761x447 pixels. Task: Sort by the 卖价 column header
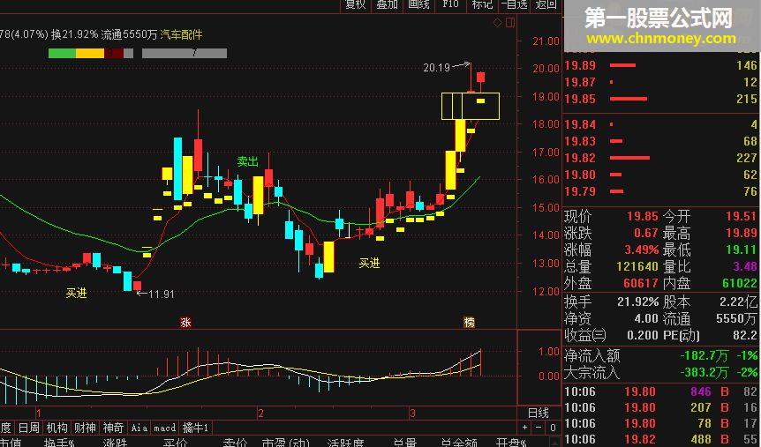(235, 443)
